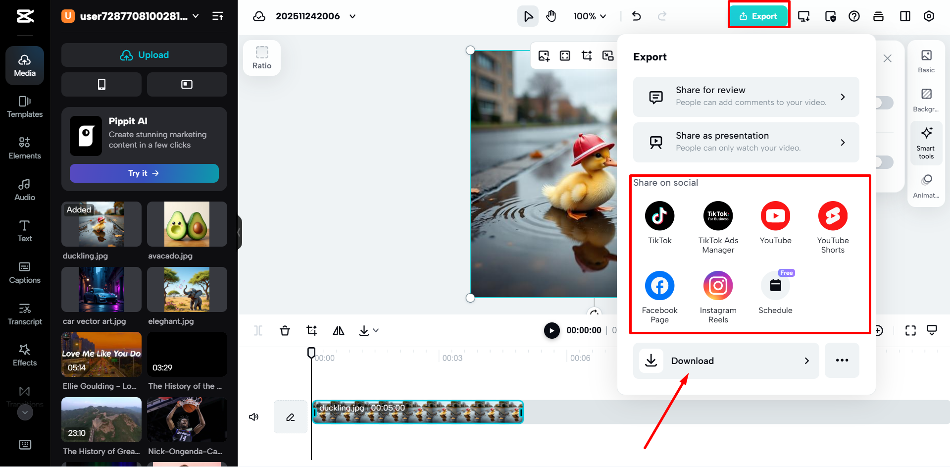The width and height of the screenshot is (950, 467).
Task: Open the Text sidebar panel
Action: [25, 231]
